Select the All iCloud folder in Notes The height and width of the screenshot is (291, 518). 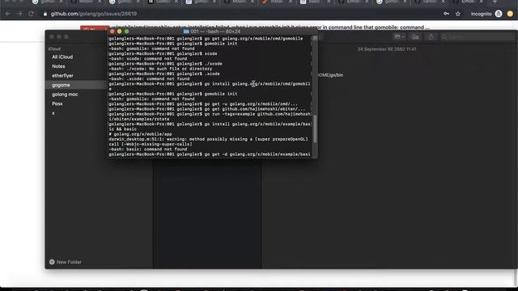point(62,57)
